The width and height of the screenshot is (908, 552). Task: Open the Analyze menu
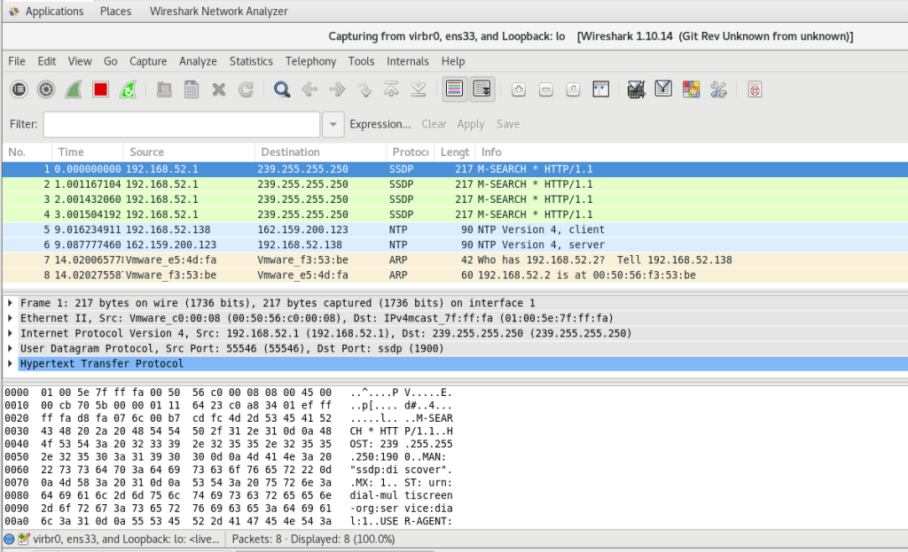pyautogui.click(x=198, y=61)
